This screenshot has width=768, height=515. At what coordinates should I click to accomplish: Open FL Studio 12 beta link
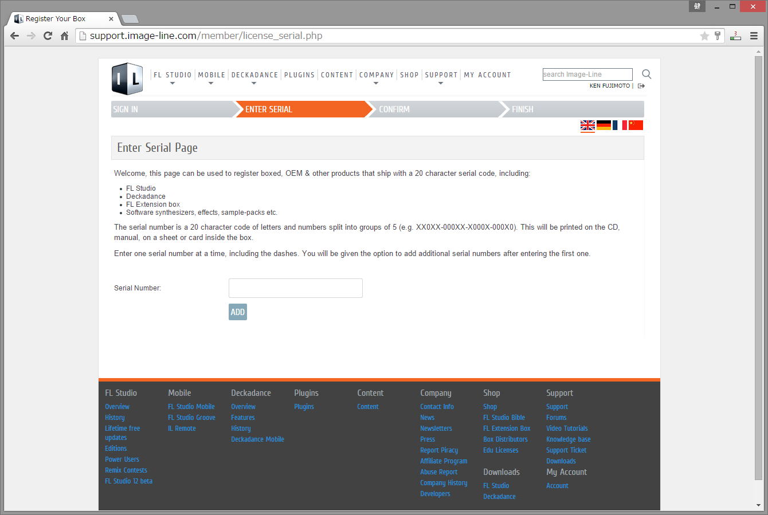point(129,481)
